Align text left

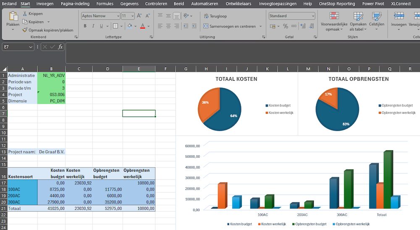point(160,26)
